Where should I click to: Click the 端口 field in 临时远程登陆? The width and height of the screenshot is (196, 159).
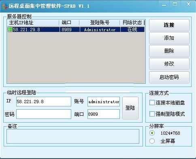click(104, 114)
